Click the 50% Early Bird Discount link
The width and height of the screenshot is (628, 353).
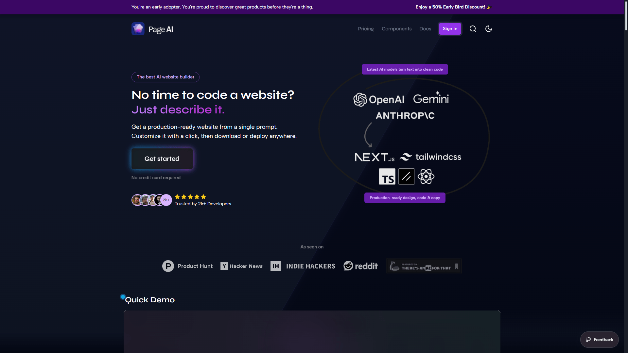tap(453, 7)
